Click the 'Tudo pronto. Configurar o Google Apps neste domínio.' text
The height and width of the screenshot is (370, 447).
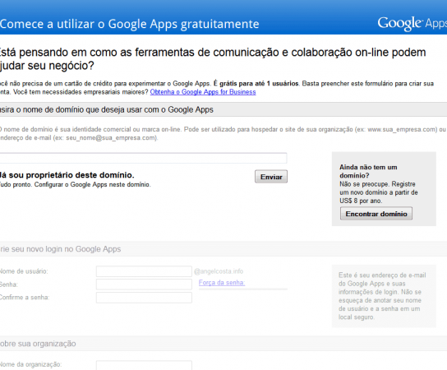coord(76,184)
